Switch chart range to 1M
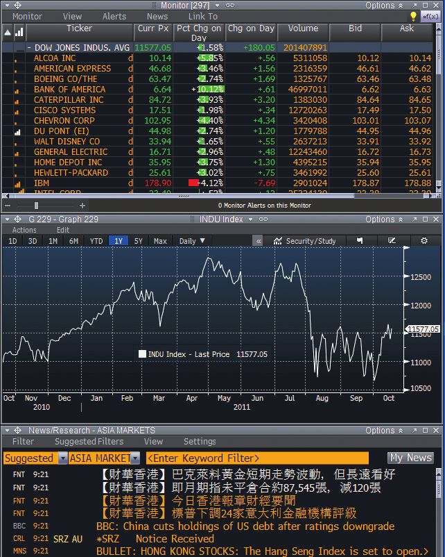Viewport: 445px width, 557px height. pyautogui.click(x=53, y=241)
